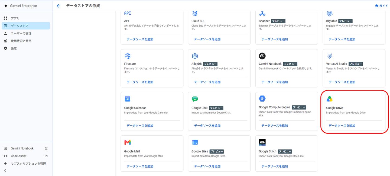Add data source for API
The width and height of the screenshot is (390, 176).
coord(140,39)
